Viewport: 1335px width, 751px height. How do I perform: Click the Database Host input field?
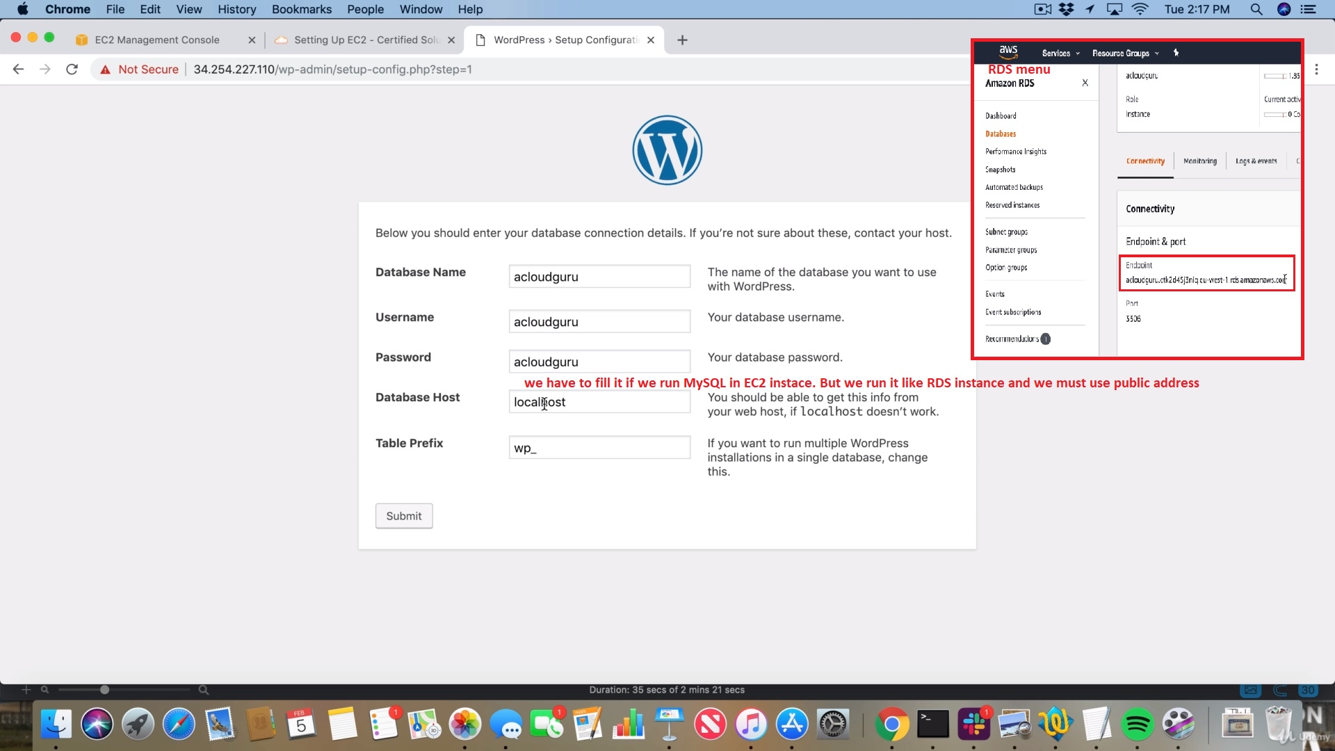tap(599, 402)
